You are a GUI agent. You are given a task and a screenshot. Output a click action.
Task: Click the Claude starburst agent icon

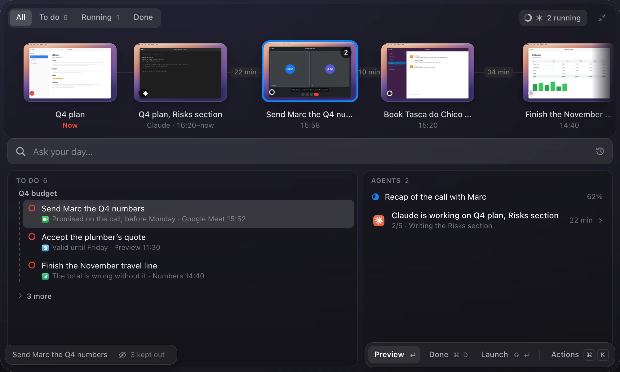(x=379, y=221)
